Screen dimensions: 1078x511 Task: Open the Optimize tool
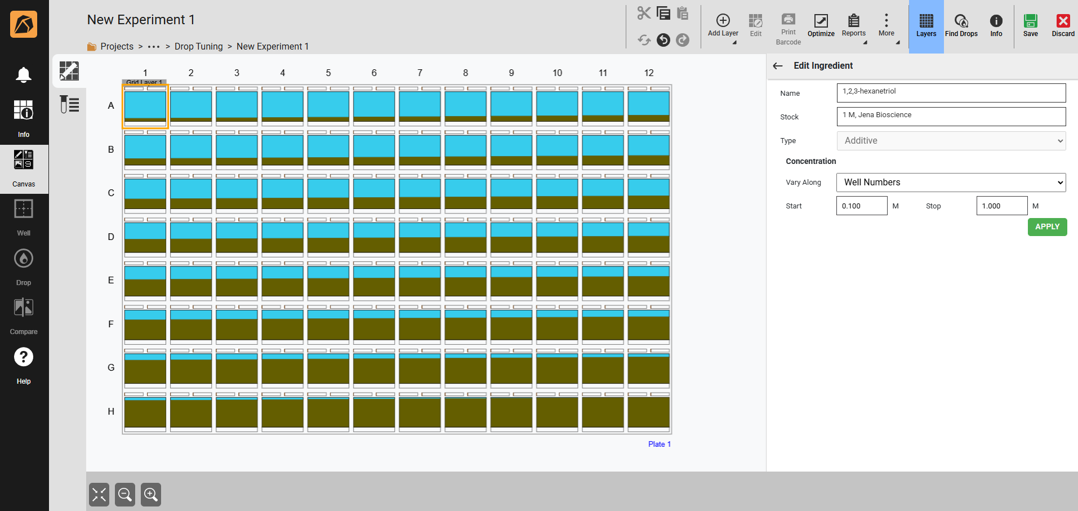(821, 26)
